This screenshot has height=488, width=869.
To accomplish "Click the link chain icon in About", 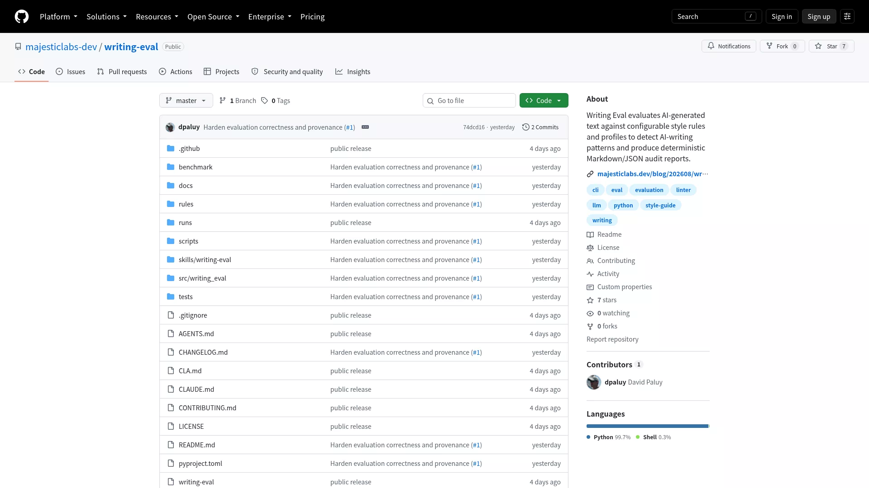I will pos(590,174).
